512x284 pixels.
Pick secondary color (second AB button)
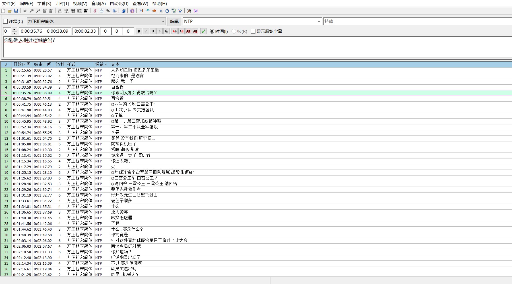(181, 31)
